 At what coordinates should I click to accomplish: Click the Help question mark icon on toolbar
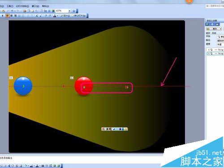[74, 11]
